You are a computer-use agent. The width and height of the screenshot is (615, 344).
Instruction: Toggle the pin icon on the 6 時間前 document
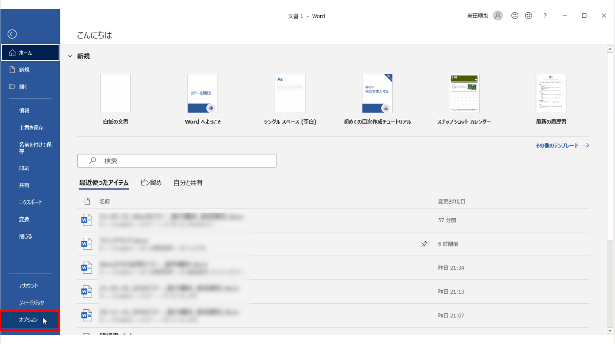(x=424, y=244)
